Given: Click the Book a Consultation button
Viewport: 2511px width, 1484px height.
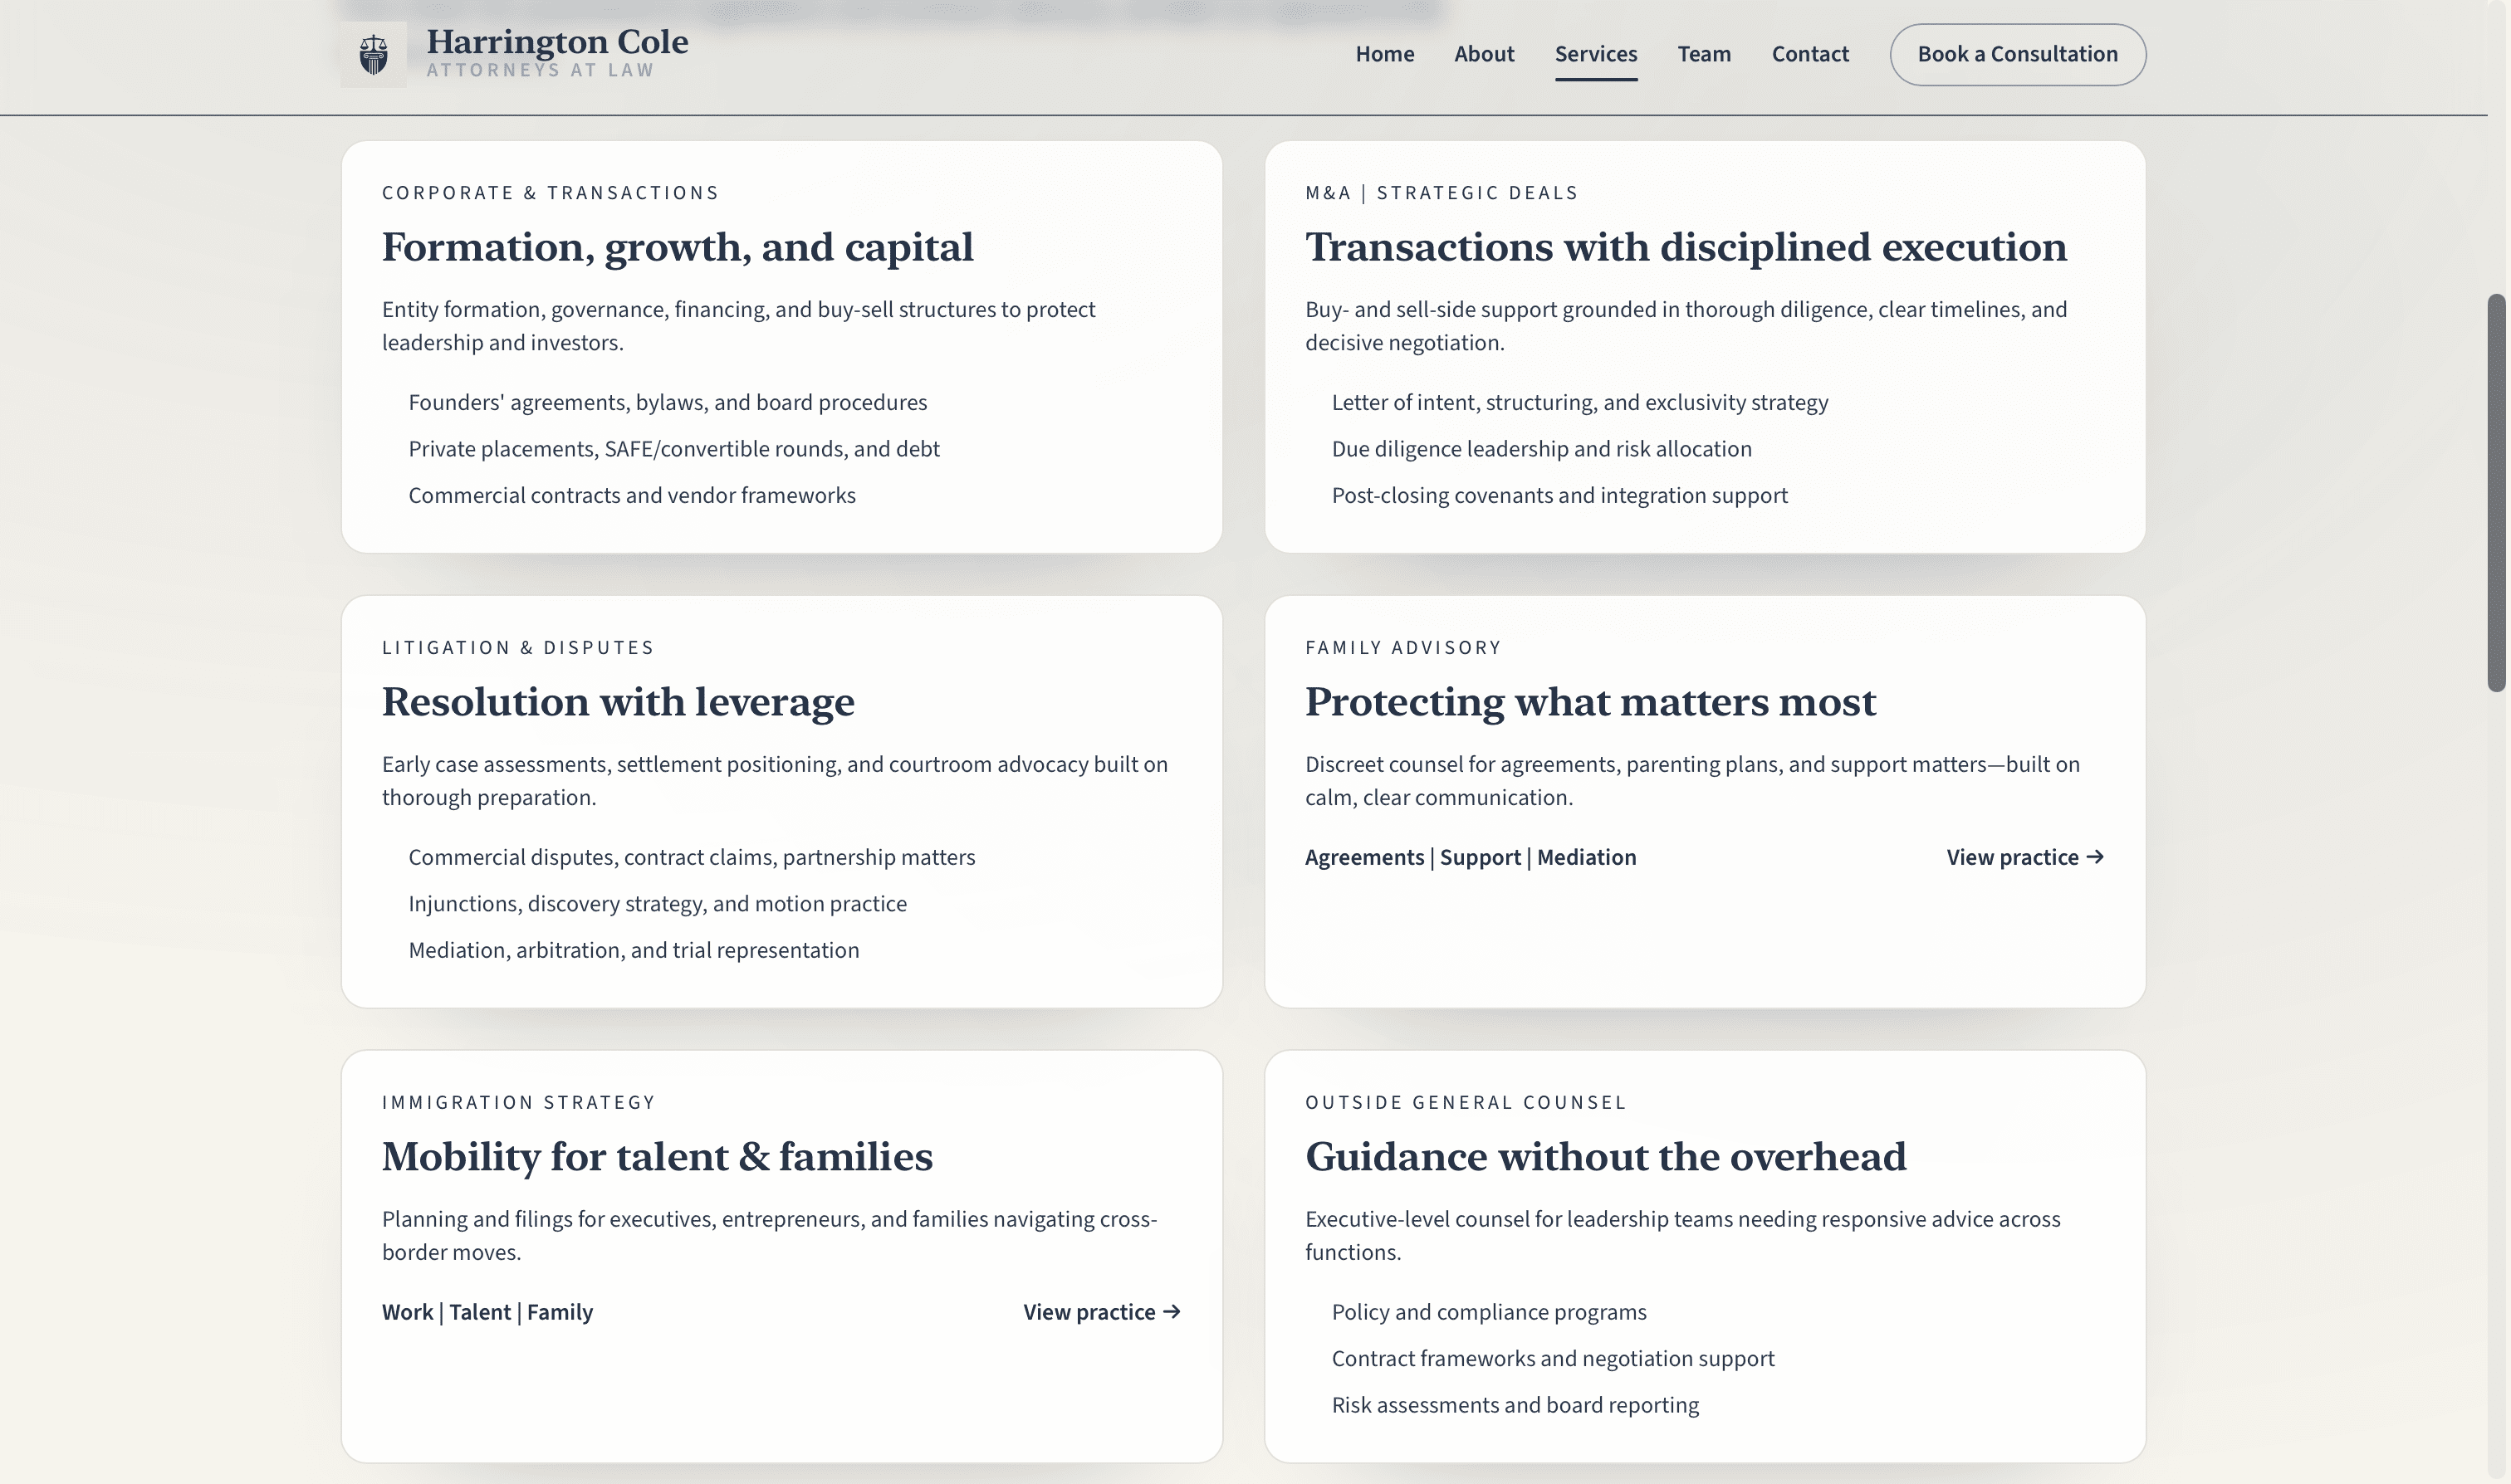Looking at the screenshot, I should point(2017,54).
